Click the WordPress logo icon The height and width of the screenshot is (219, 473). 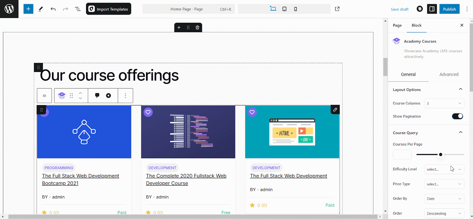click(x=9, y=9)
